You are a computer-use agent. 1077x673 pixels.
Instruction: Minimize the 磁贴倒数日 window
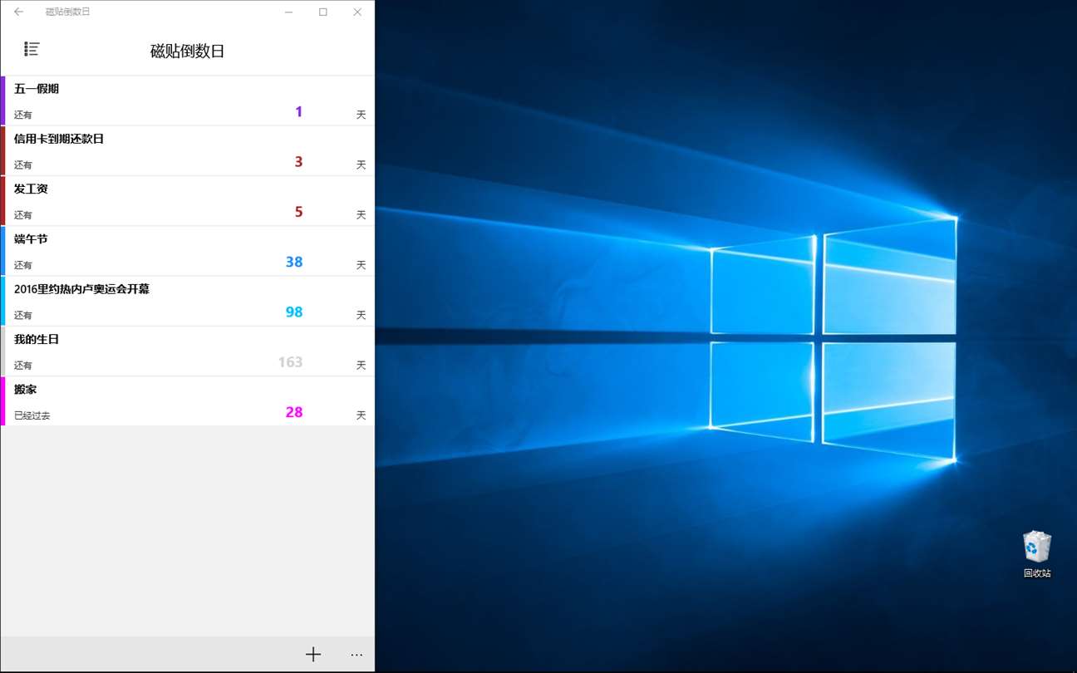click(289, 12)
